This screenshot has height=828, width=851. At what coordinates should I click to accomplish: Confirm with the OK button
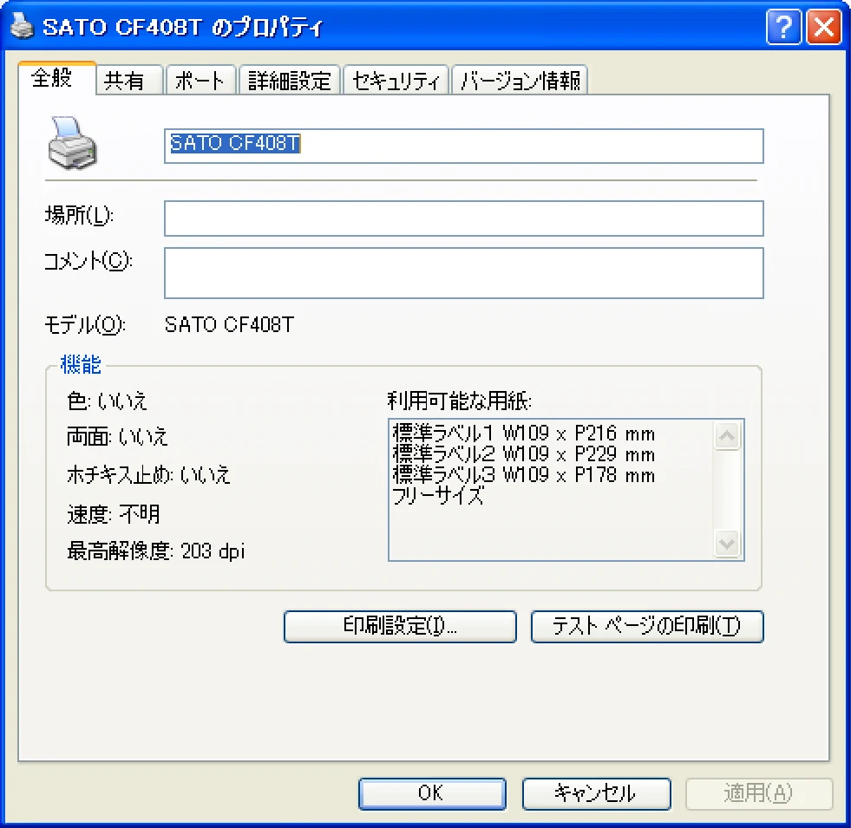point(432,793)
